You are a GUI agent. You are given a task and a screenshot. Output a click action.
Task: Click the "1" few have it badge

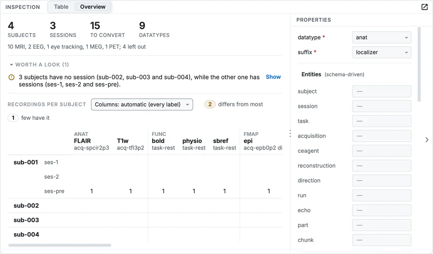(x=13, y=118)
